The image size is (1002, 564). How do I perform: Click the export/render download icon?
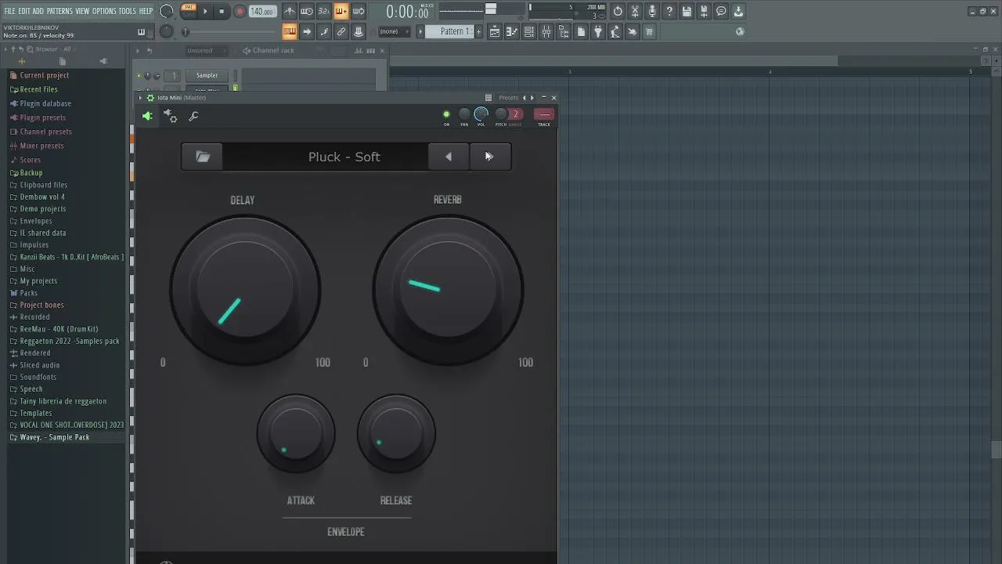pyautogui.click(x=738, y=11)
